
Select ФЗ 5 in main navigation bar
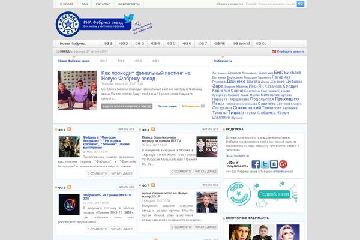(171, 43)
